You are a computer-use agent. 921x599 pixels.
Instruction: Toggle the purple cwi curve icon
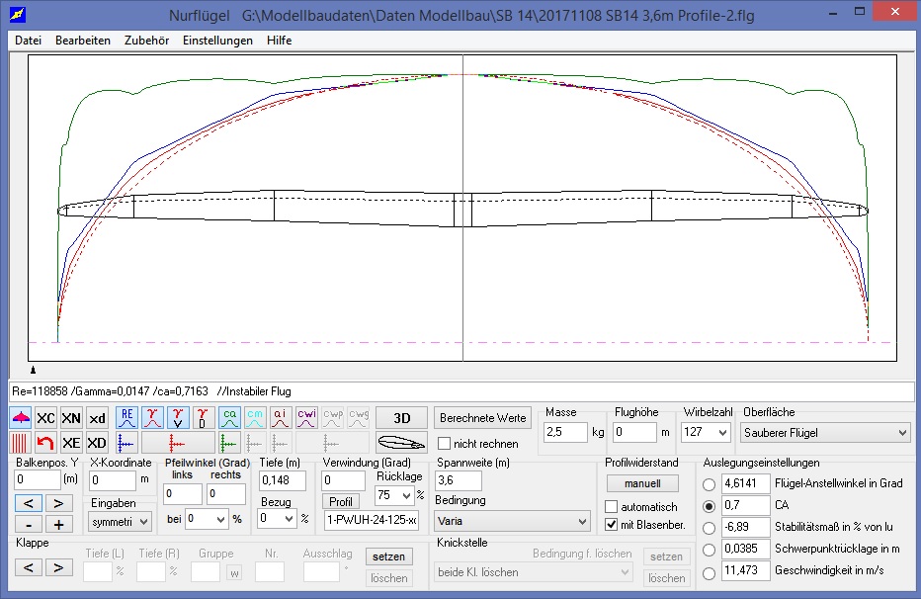point(305,418)
